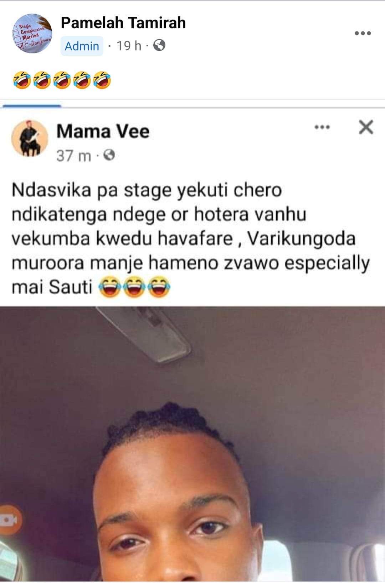Open Pamelah Tamirah's profile picture

pos(32,34)
